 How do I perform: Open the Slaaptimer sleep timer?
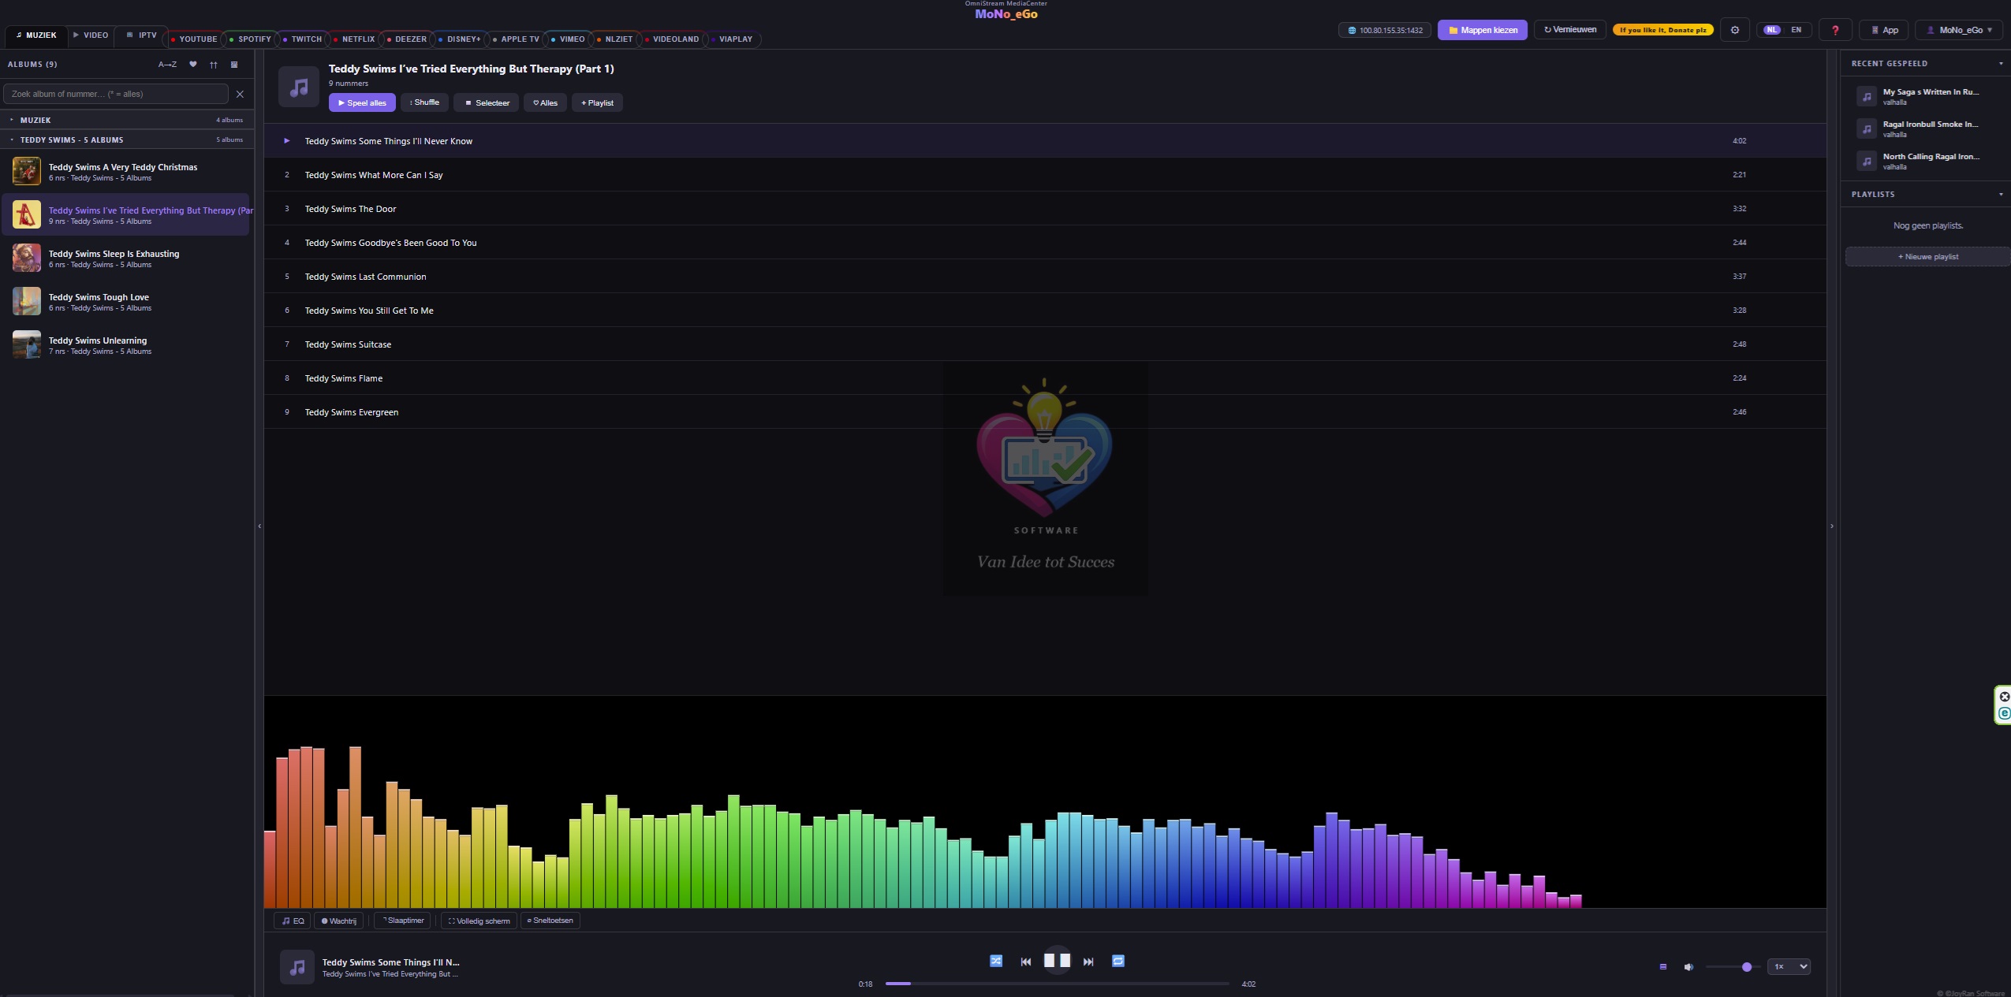[x=403, y=921]
